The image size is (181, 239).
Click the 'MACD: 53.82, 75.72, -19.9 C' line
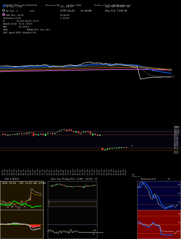(18, 24)
